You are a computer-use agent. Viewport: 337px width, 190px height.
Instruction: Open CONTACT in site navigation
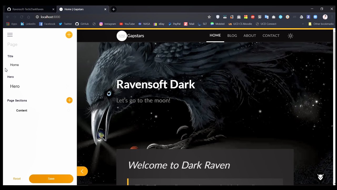pyautogui.click(x=271, y=36)
